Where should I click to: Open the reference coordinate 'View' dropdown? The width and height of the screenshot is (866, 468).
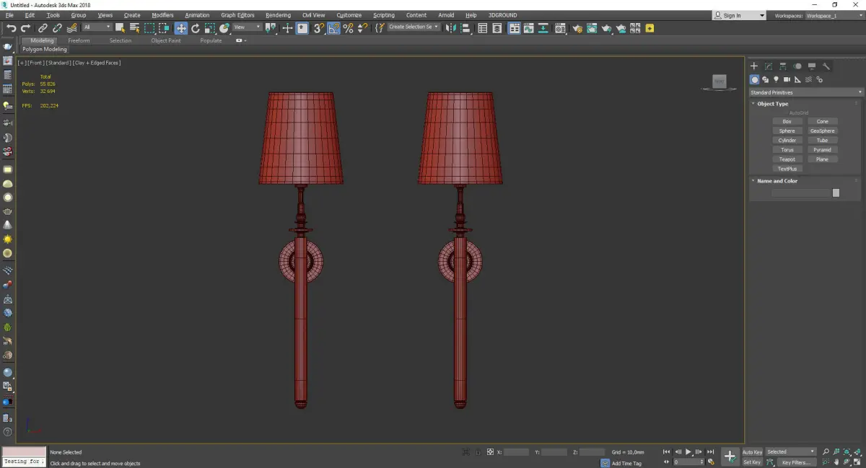click(x=247, y=27)
